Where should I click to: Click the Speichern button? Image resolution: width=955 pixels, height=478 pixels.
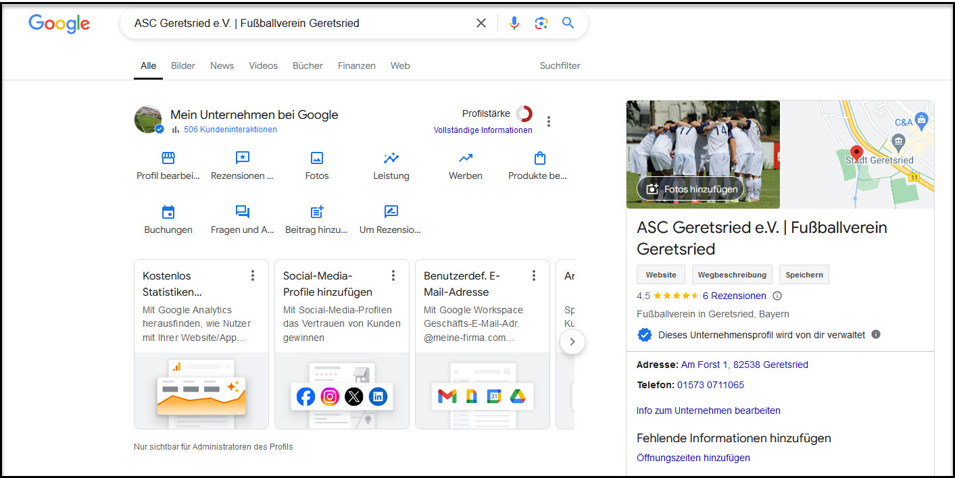[x=804, y=275]
